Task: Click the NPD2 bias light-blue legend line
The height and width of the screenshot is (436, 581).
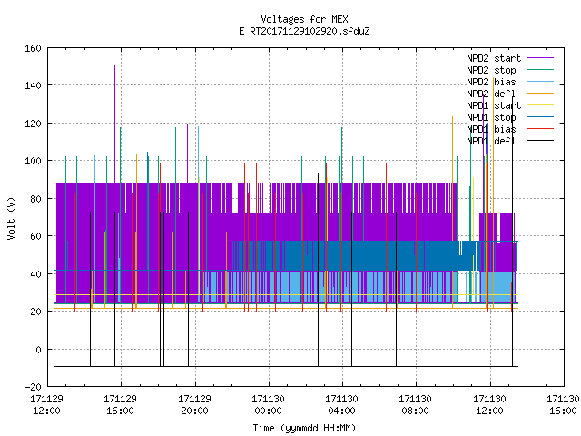Action: [540, 82]
